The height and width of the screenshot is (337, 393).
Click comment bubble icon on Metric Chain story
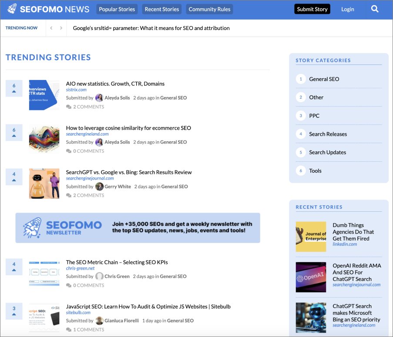point(69,285)
